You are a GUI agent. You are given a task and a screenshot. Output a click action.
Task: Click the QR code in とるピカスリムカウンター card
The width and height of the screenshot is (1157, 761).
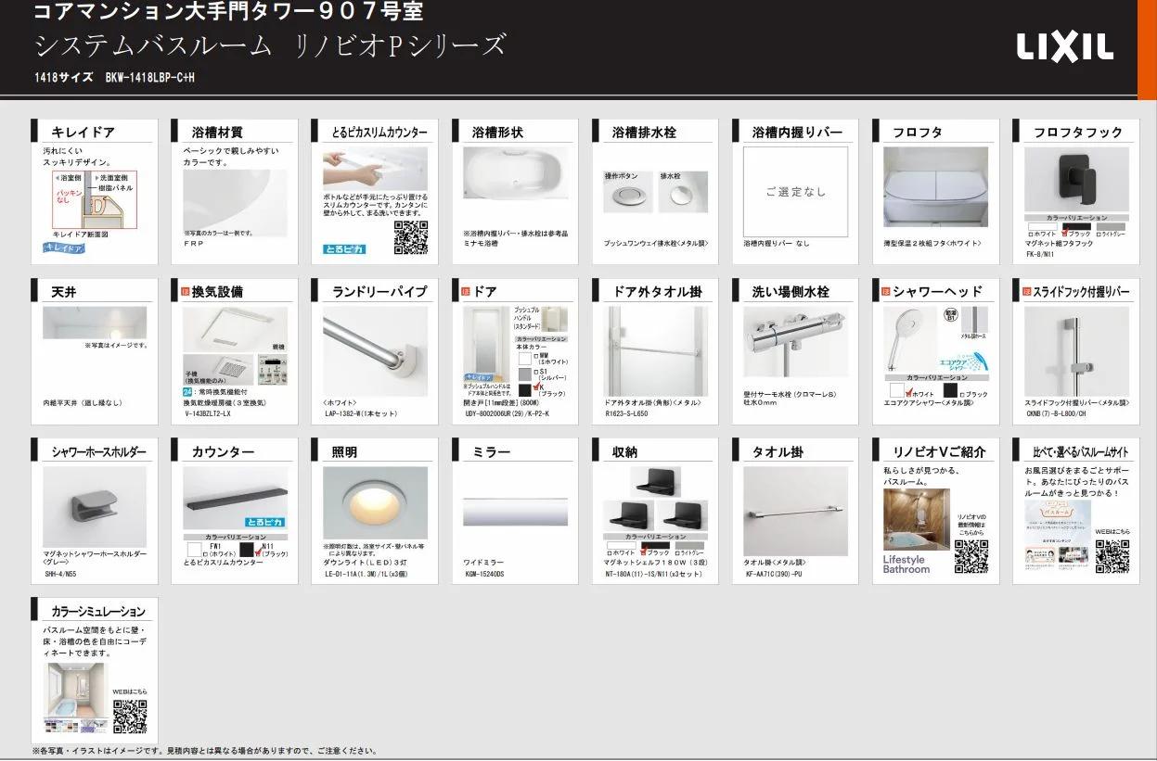coord(411,237)
